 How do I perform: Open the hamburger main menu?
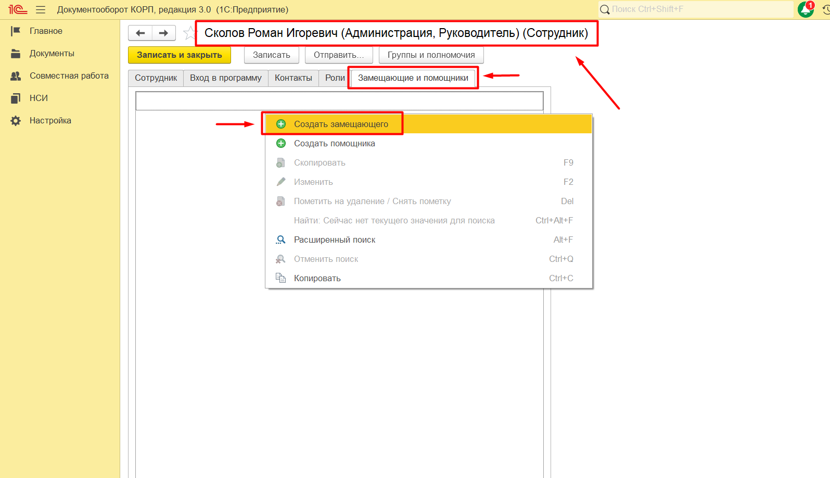(x=41, y=9)
